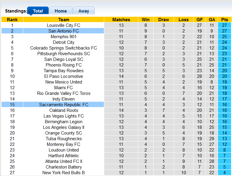Screen dimensions: 232x176
Task: Select Sacramento Republic FC highlighted row
Action: click(x=64, y=105)
